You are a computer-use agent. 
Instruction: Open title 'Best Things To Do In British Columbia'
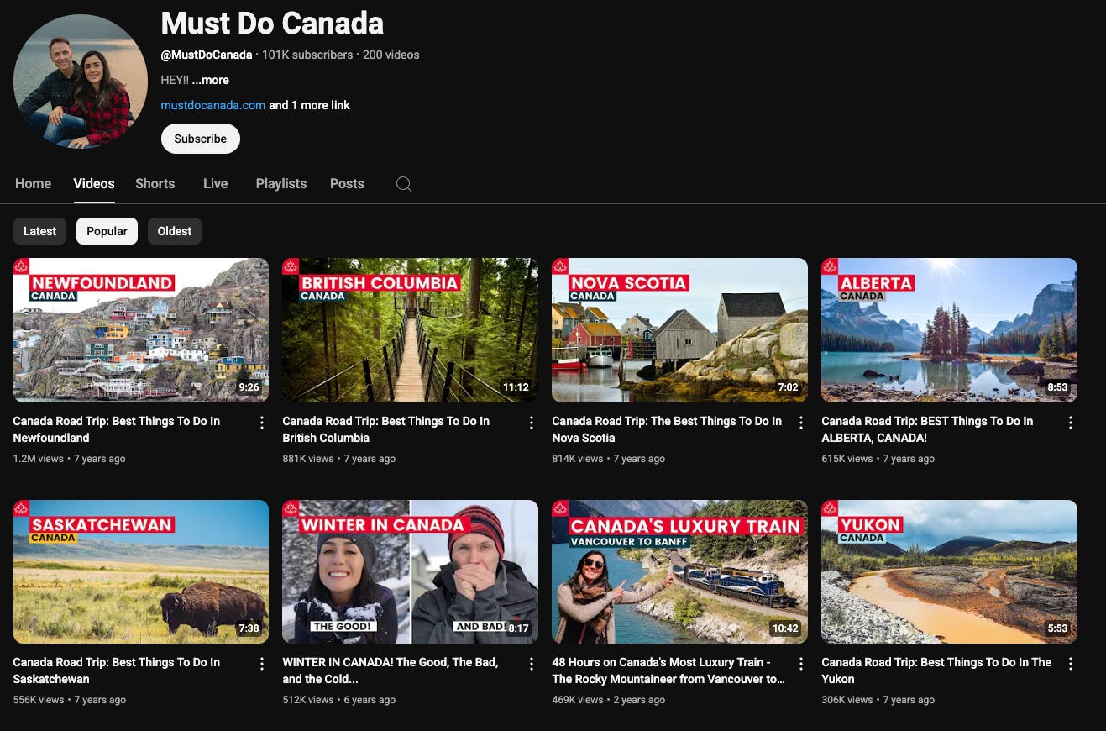click(386, 429)
